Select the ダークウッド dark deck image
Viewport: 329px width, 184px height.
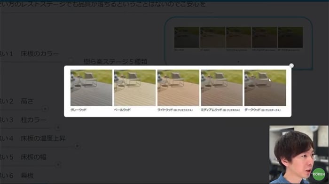[265, 88]
